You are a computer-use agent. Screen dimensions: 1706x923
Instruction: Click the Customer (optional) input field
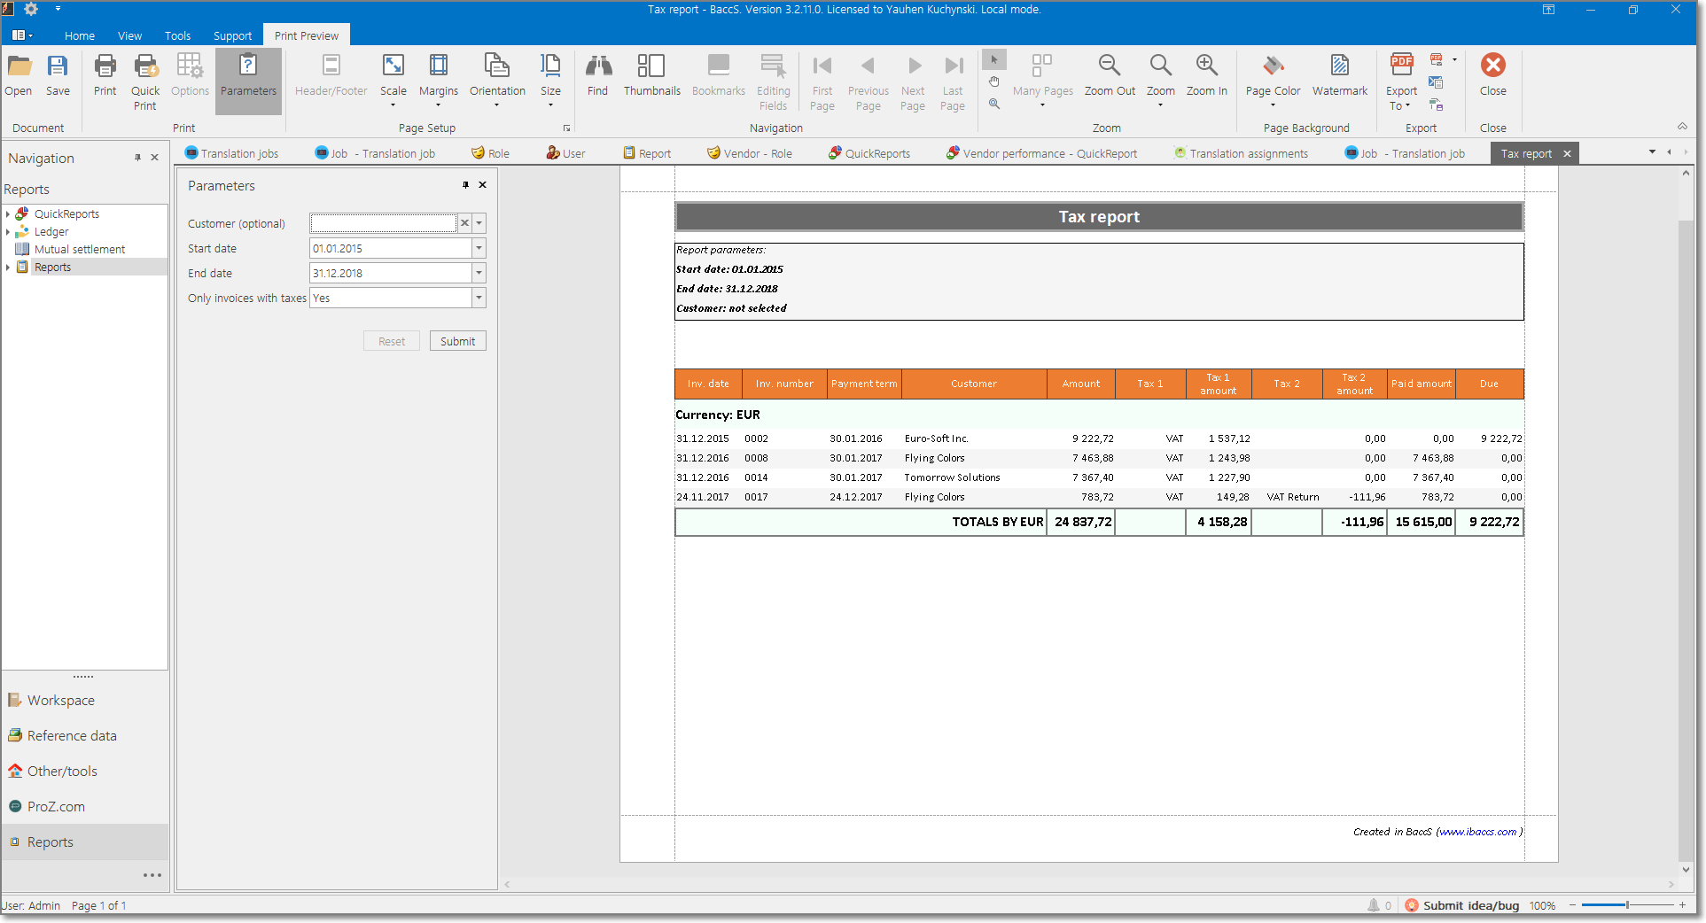(383, 223)
